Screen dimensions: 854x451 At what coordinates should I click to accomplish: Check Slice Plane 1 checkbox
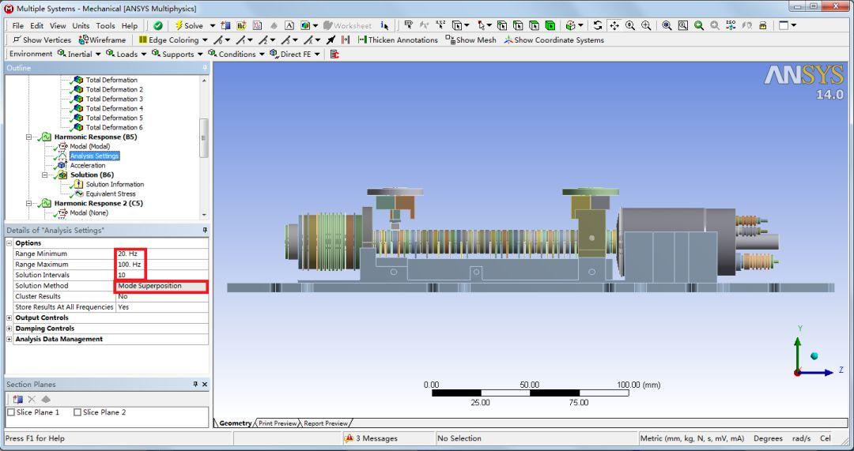pyautogui.click(x=11, y=412)
